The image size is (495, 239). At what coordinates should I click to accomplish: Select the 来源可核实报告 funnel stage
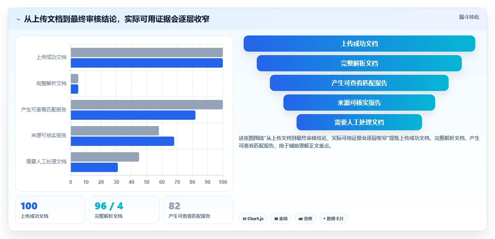tap(359, 103)
